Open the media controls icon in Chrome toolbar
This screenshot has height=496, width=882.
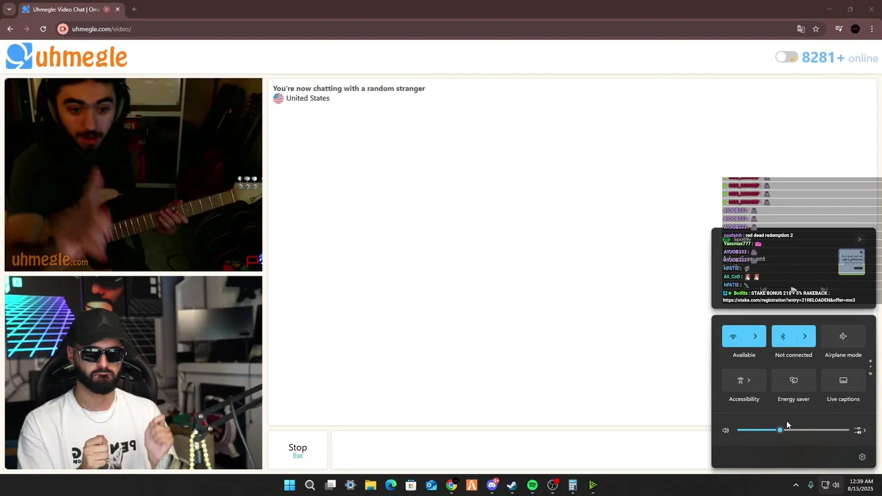click(839, 29)
